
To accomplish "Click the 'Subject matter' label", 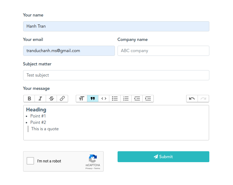I will [x=37, y=64].
